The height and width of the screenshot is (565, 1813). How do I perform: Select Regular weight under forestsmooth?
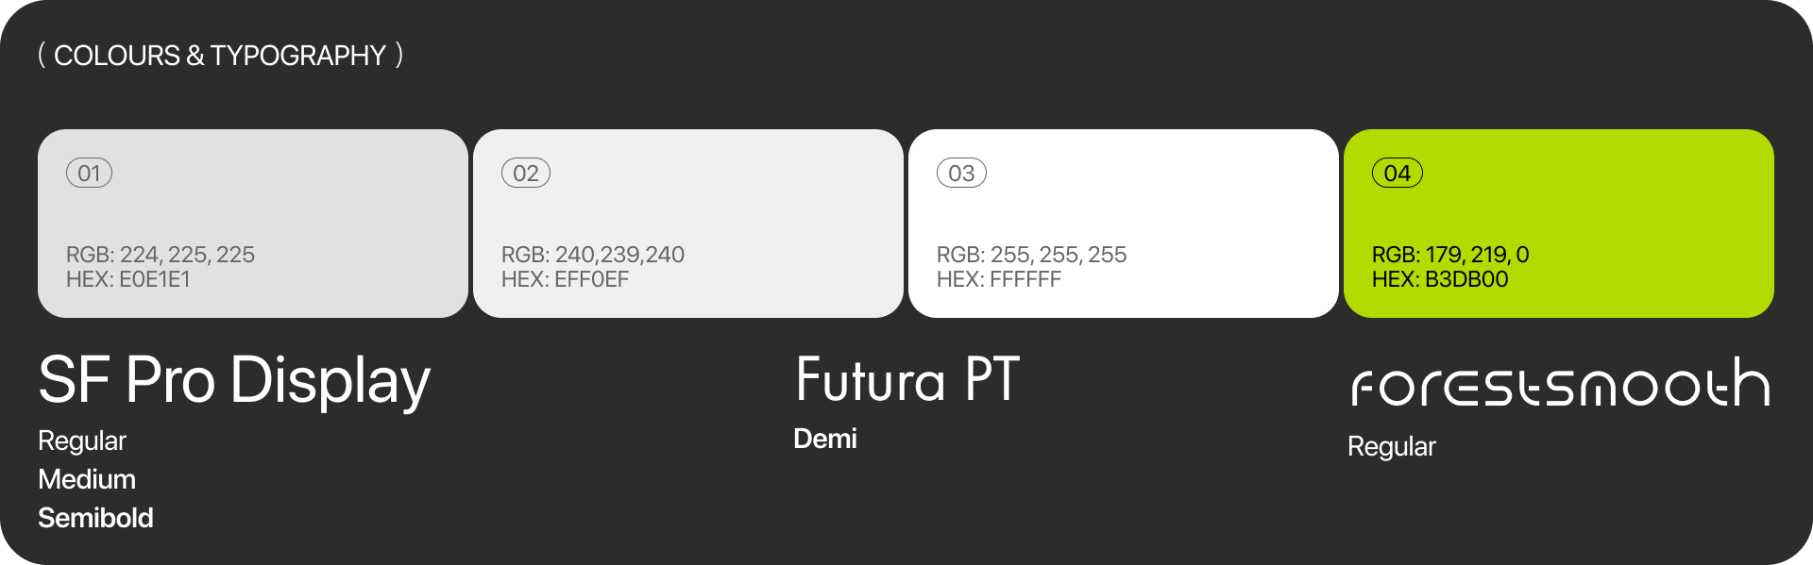tap(1391, 446)
